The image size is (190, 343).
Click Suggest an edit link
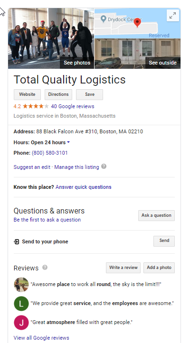pos(32,167)
